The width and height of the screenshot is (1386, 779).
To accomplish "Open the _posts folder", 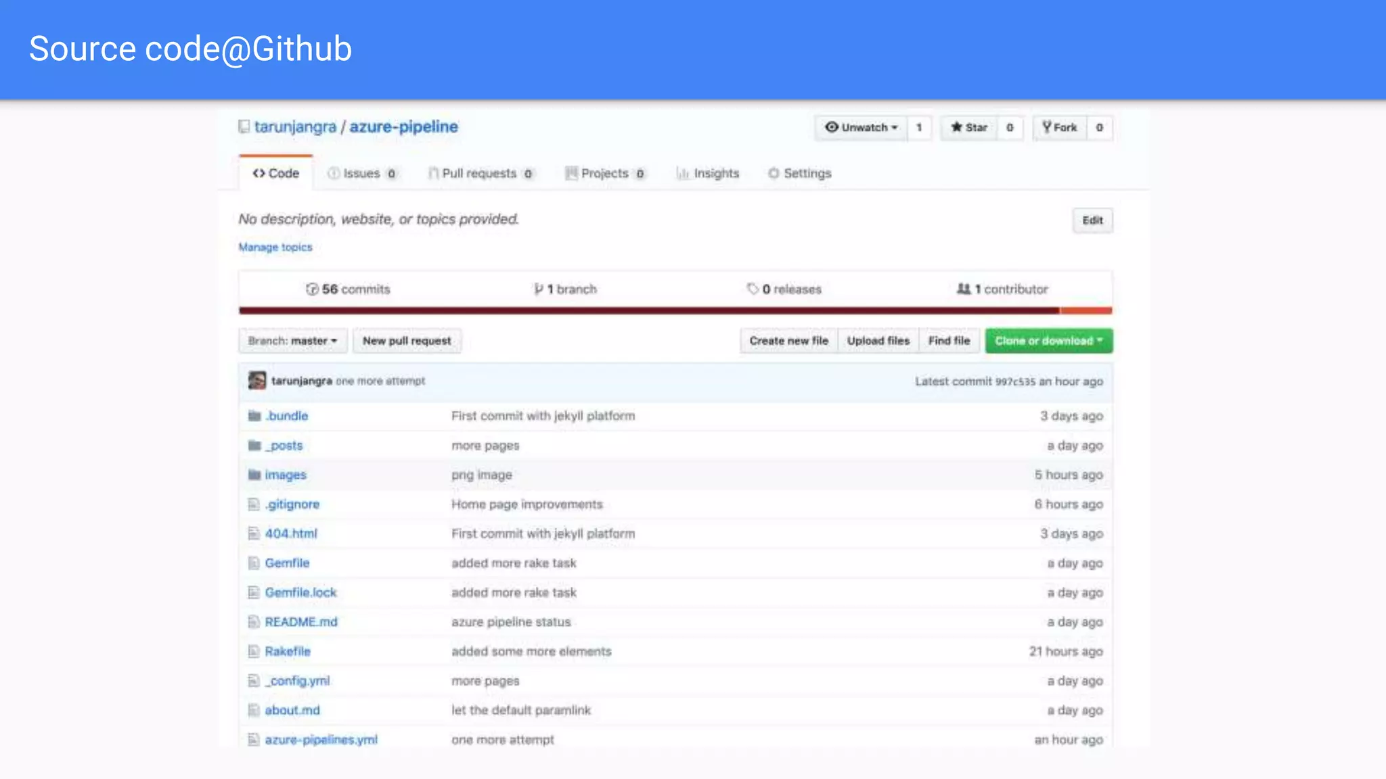I will 284,446.
